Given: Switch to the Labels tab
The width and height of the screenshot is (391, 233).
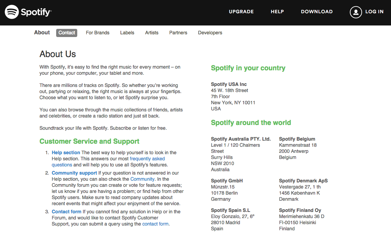Looking at the screenshot, I should (x=127, y=33).
